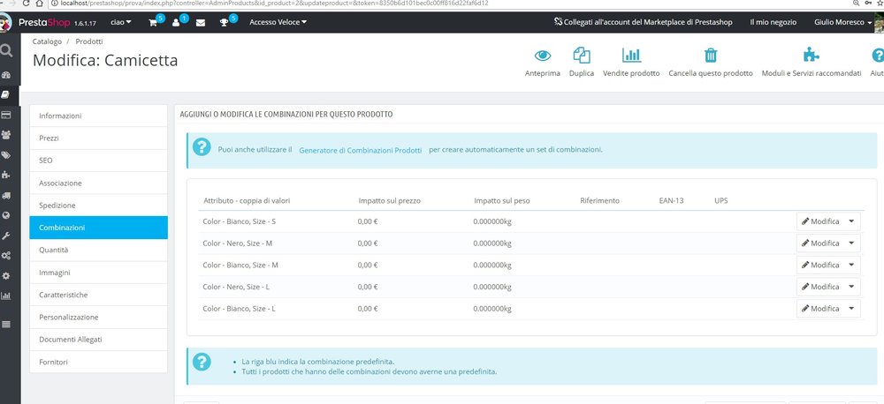This screenshot has height=404, width=884.
Task: Open the Giulio Moresco user menu
Action: click(x=842, y=23)
